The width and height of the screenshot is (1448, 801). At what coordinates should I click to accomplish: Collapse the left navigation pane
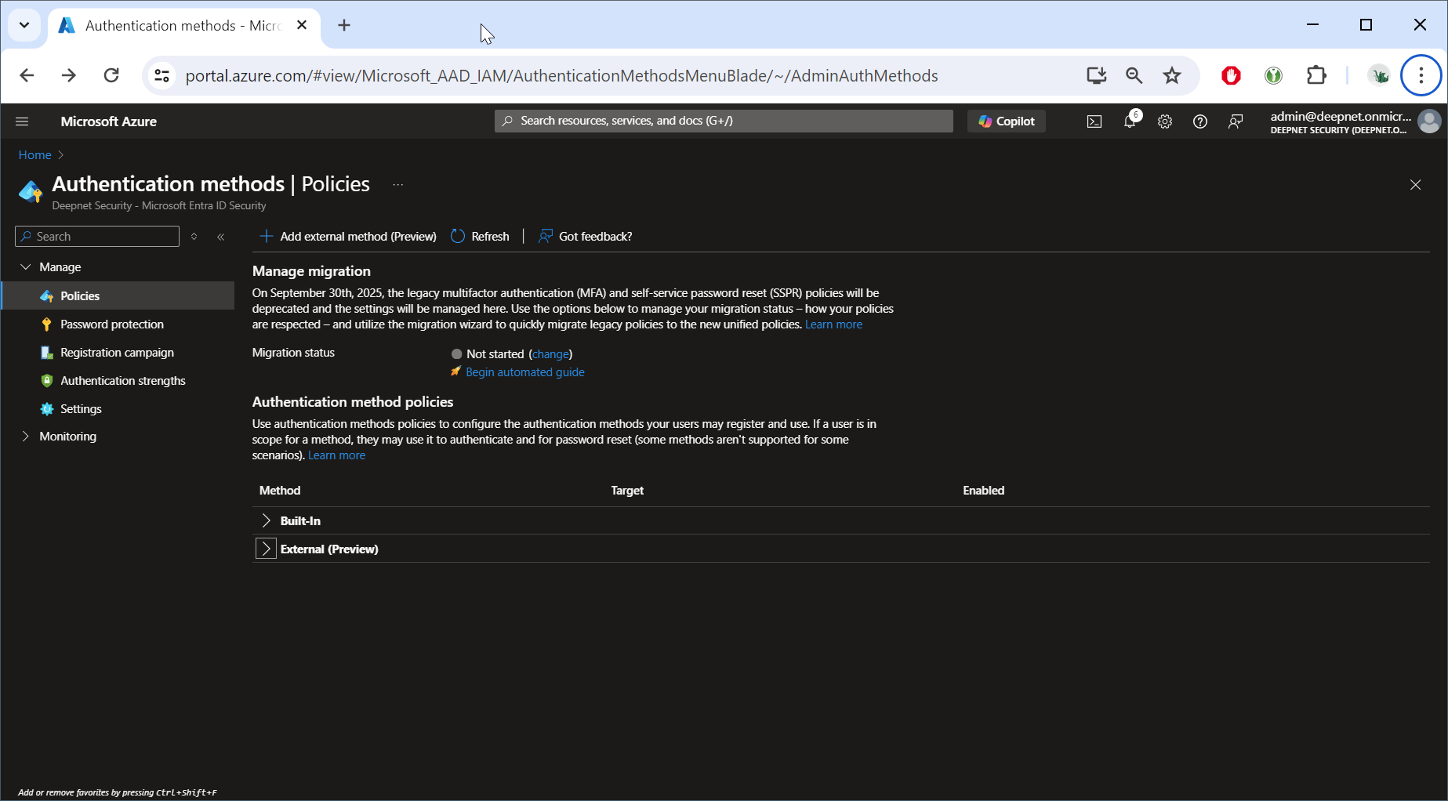coord(221,237)
